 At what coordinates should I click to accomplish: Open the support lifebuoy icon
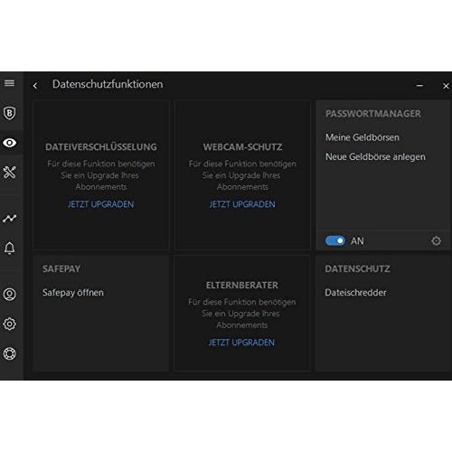click(x=9, y=353)
